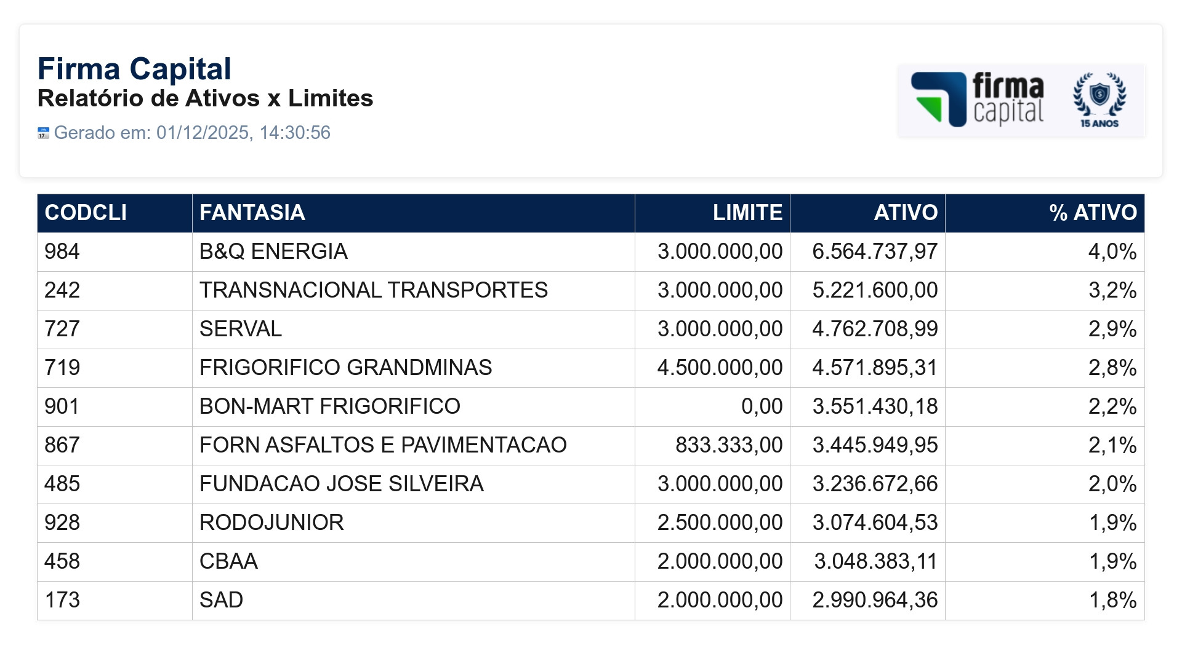The image size is (1182, 664).
Task: Click FUNDACAO JOSE SILVEIRA ativo 3.236.672,66
Action: point(875,484)
